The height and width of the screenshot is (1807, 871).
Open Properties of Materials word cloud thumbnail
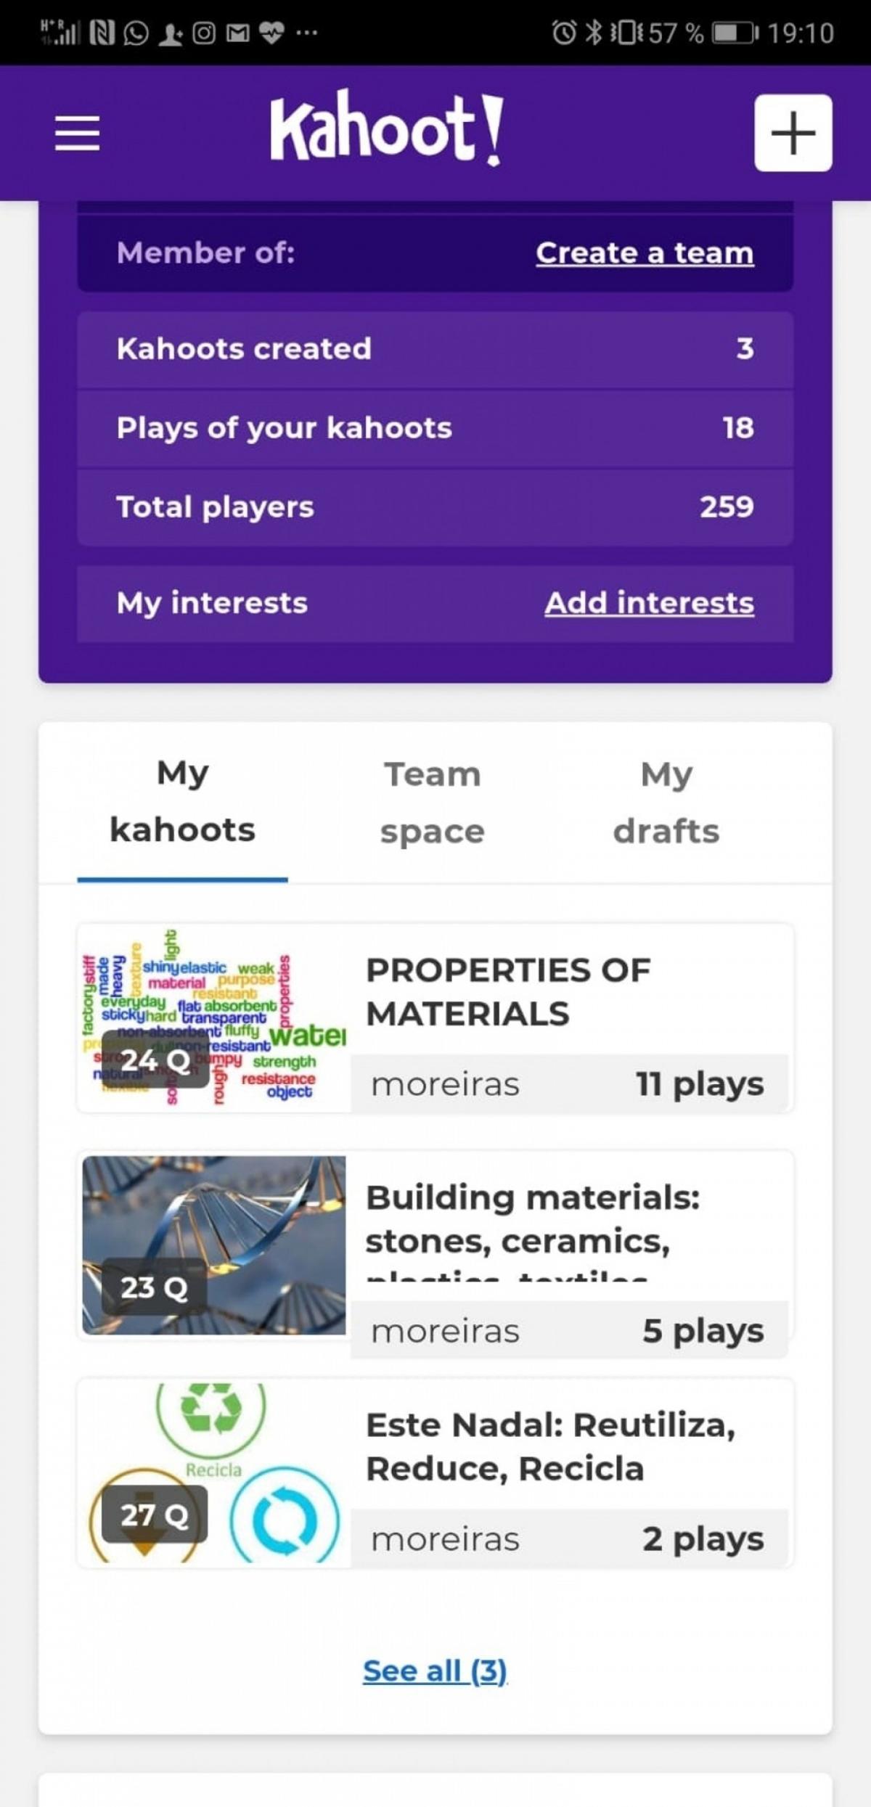pos(213,1017)
